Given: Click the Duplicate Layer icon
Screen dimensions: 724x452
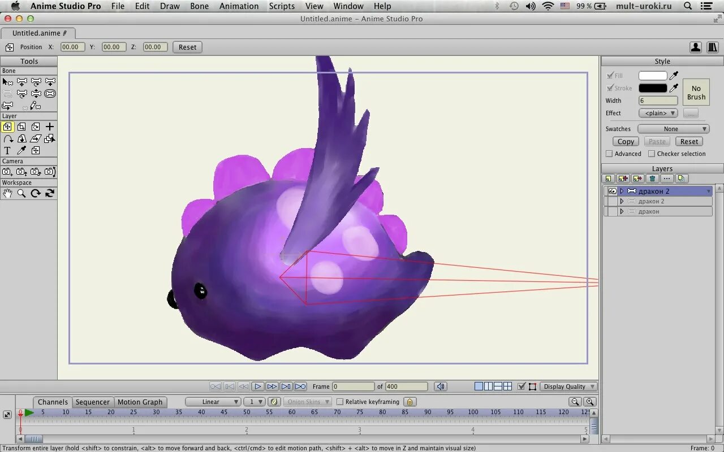Looking at the screenshot, I should [682, 179].
